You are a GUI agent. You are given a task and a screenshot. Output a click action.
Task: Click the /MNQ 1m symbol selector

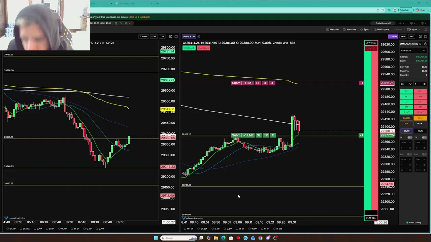coord(189,36)
